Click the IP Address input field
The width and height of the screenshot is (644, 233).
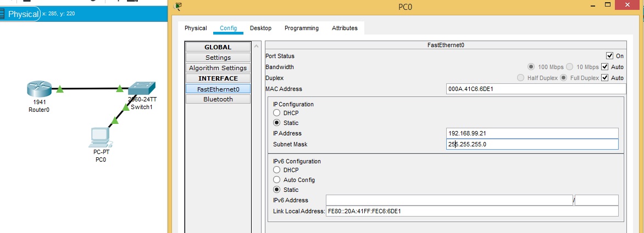tap(532, 133)
